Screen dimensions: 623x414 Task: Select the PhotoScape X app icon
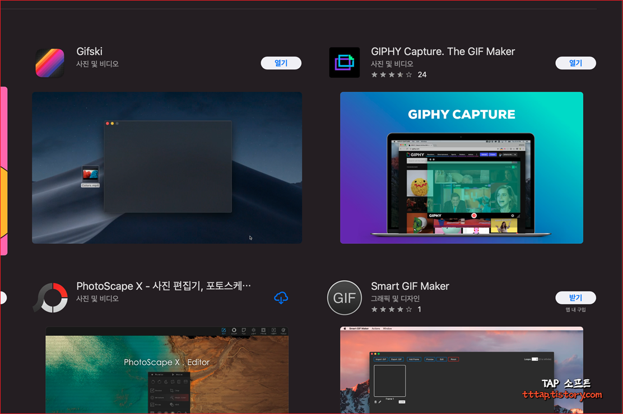click(x=50, y=298)
